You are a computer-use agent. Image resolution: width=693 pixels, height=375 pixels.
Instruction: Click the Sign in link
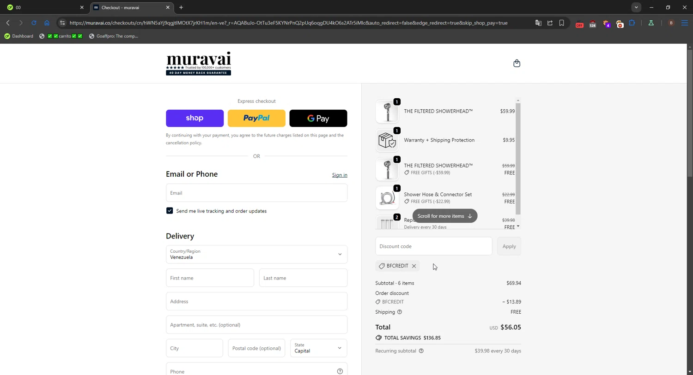(x=340, y=175)
